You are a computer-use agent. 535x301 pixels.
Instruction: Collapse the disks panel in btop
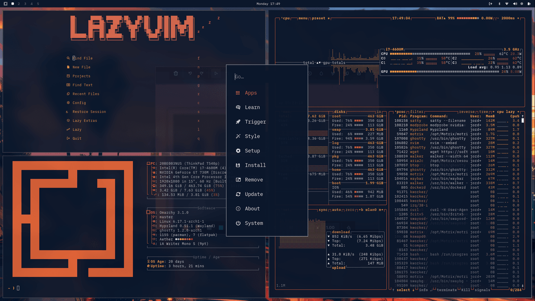(x=339, y=111)
